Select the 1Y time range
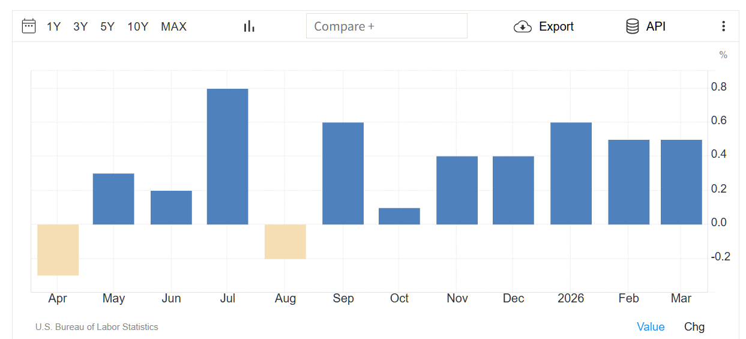The width and height of the screenshot is (746, 339). (x=54, y=26)
